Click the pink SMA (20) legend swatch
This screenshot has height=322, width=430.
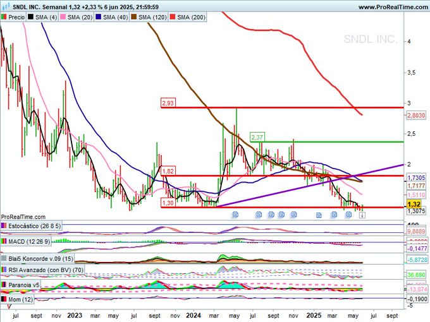(x=63, y=17)
